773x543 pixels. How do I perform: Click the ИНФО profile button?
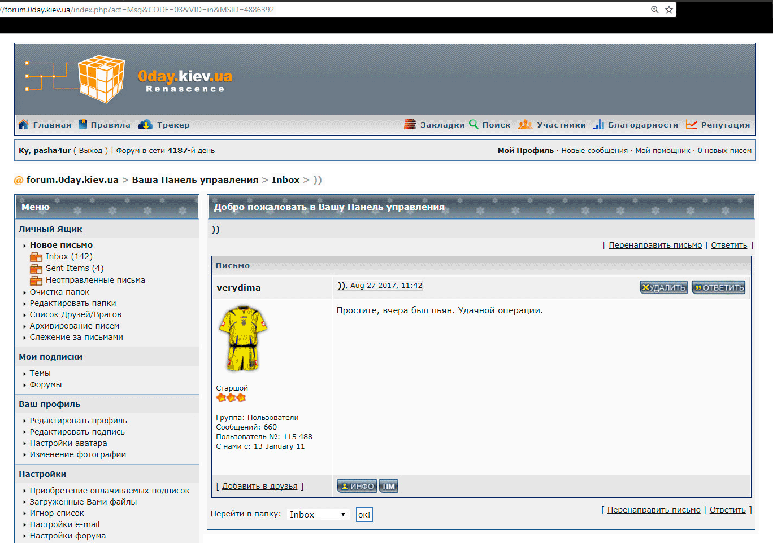coord(357,486)
